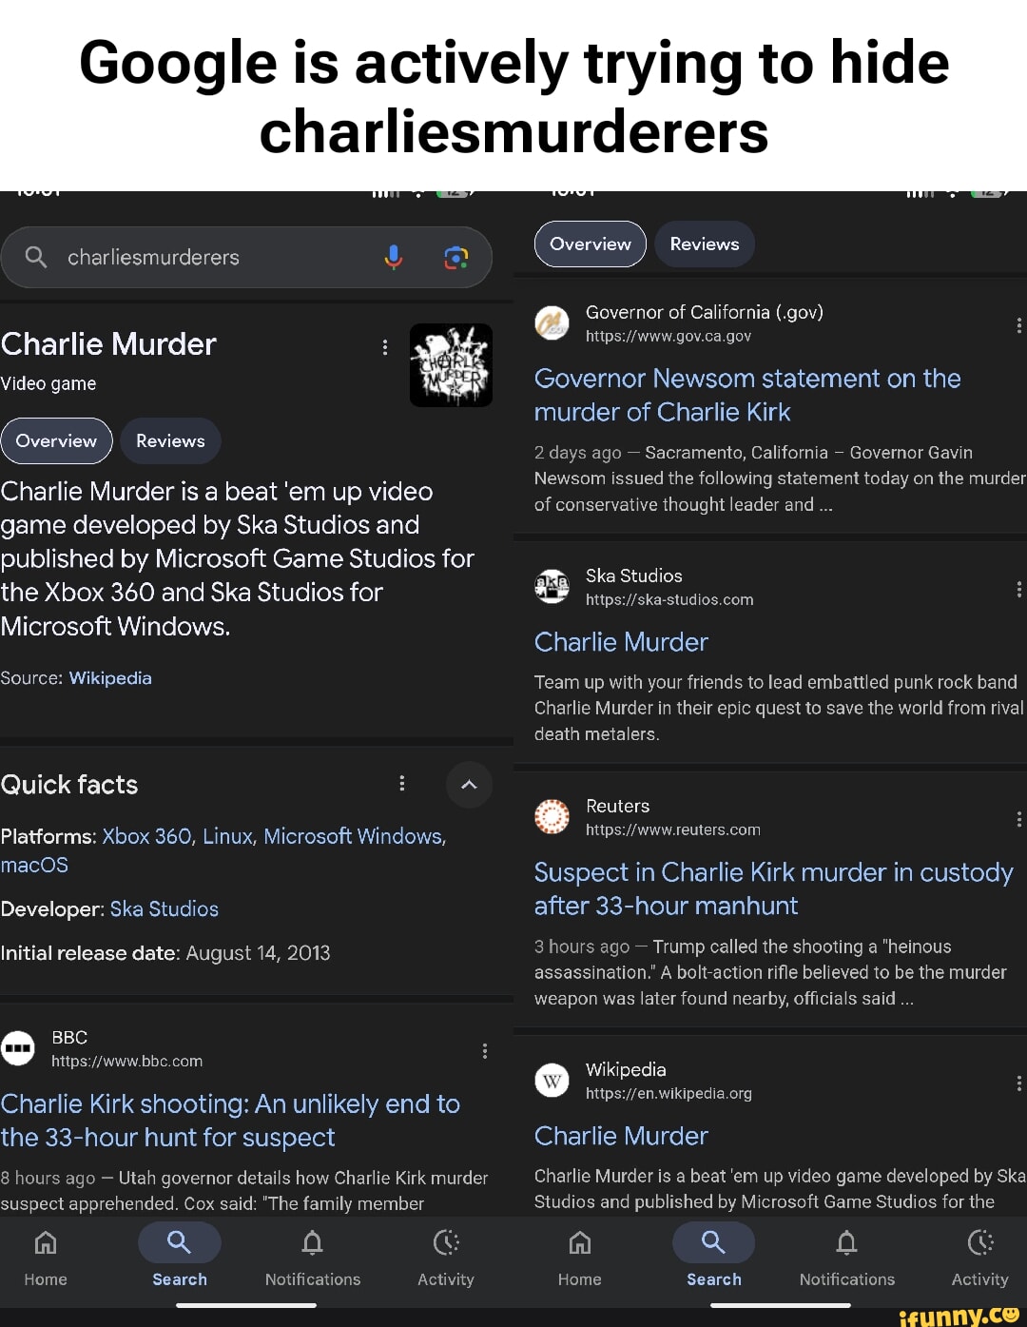Tap the microphone icon for voice search
1027x1327 pixels.
pyautogui.click(x=393, y=257)
